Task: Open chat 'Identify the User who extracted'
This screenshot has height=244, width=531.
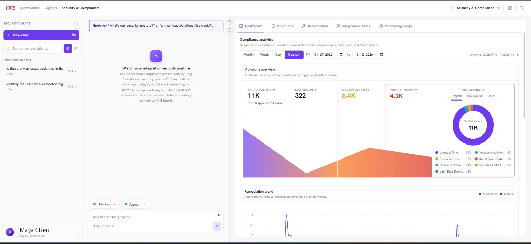Action: click(41, 85)
